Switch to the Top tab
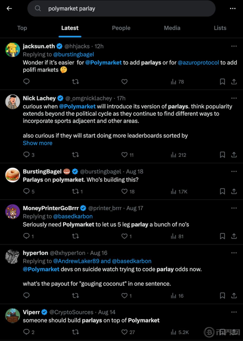Image resolution: width=243 pixels, height=341 pixels. [22, 28]
